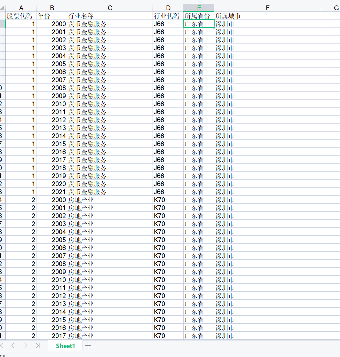Select column F header

pyautogui.click(x=268, y=8)
